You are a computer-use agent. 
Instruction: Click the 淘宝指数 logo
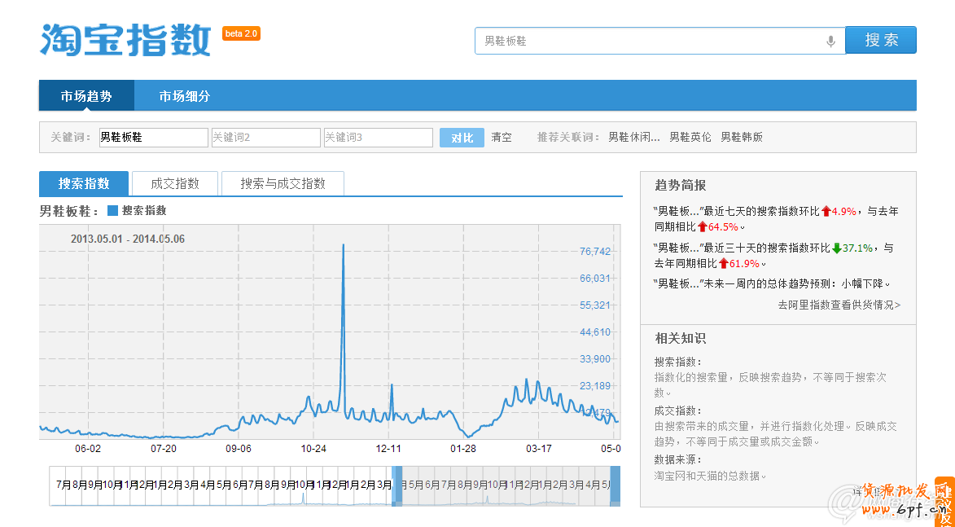125,39
